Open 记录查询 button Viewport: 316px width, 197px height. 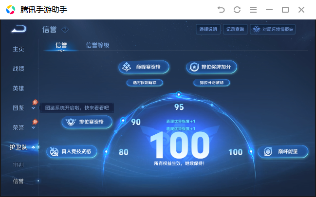coord(235,29)
